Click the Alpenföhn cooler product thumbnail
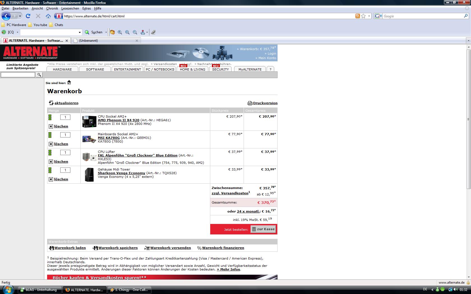This screenshot has height=294, width=471. point(89,157)
